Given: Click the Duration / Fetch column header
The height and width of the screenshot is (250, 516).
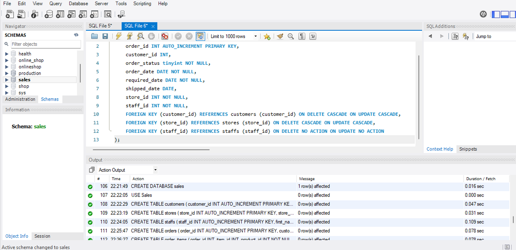Looking at the screenshot, I should (x=486, y=179).
